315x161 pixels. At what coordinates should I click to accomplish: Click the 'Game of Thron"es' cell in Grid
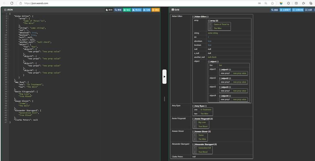(x=221, y=24)
